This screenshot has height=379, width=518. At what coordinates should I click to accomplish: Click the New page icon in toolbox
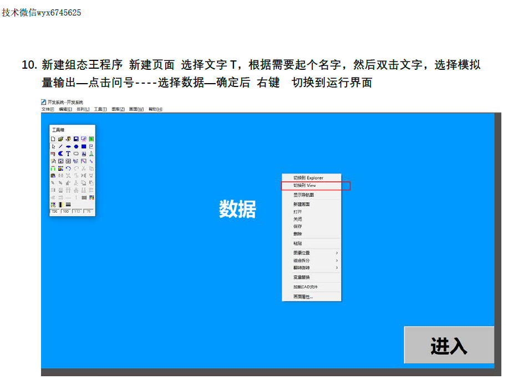click(53, 139)
